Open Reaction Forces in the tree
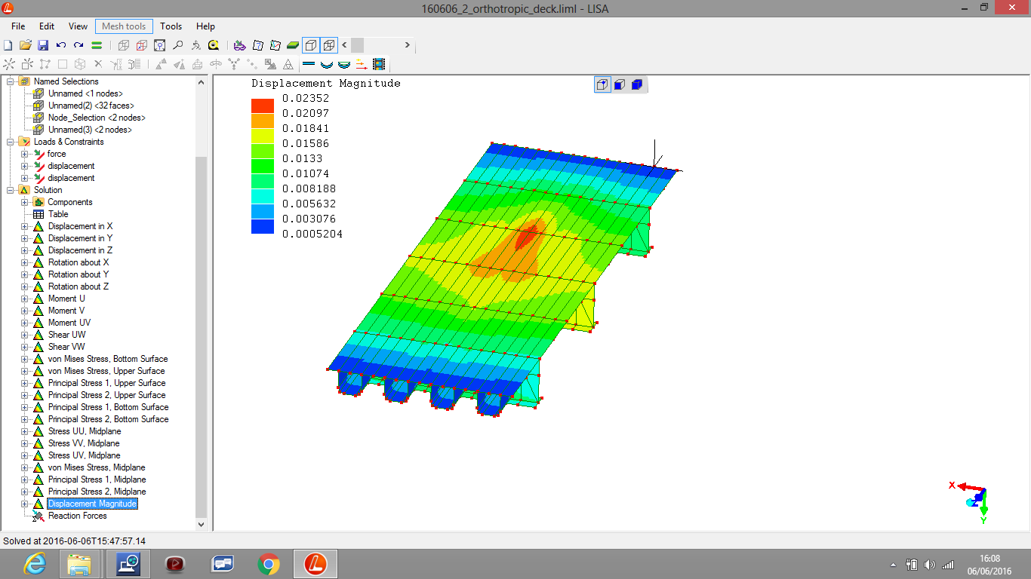This screenshot has width=1031, height=579. pyautogui.click(x=77, y=516)
